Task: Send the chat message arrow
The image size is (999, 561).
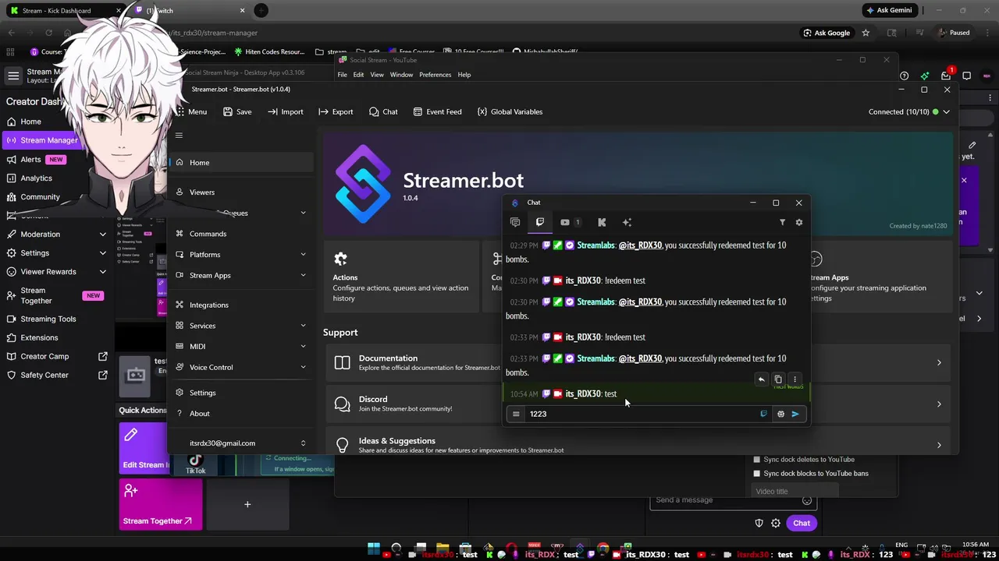Action: [x=795, y=414]
